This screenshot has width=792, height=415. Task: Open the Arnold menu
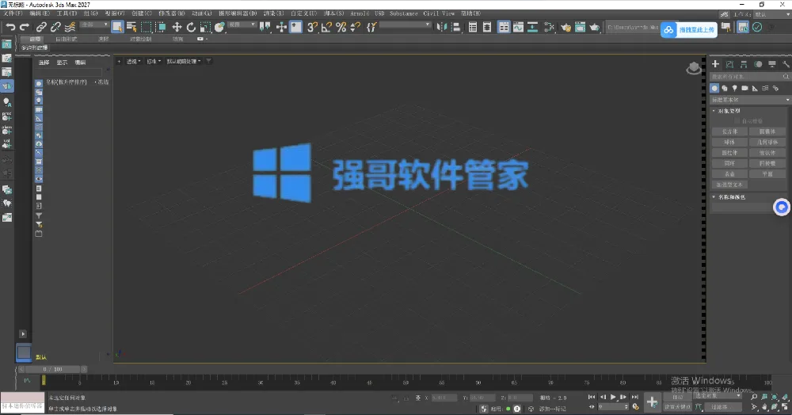point(360,13)
